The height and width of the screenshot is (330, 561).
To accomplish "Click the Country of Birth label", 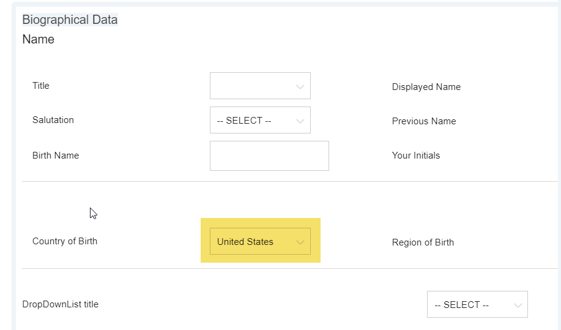I will click(65, 241).
